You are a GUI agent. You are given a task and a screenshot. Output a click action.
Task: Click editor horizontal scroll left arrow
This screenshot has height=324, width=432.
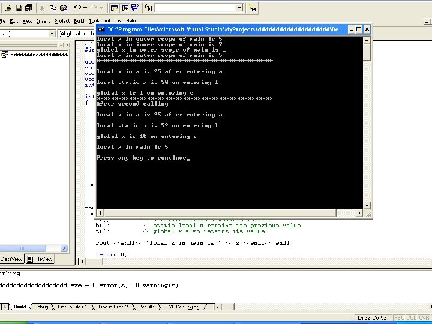click(x=82, y=262)
